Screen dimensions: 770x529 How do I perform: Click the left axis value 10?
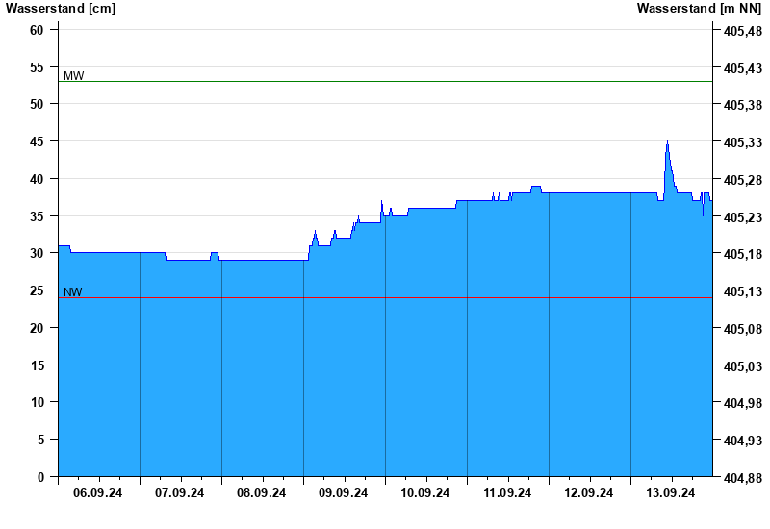click(x=37, y=402)
